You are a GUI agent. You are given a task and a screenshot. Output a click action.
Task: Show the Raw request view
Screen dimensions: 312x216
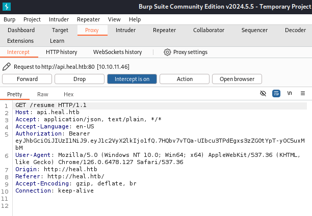coord(43,94)
